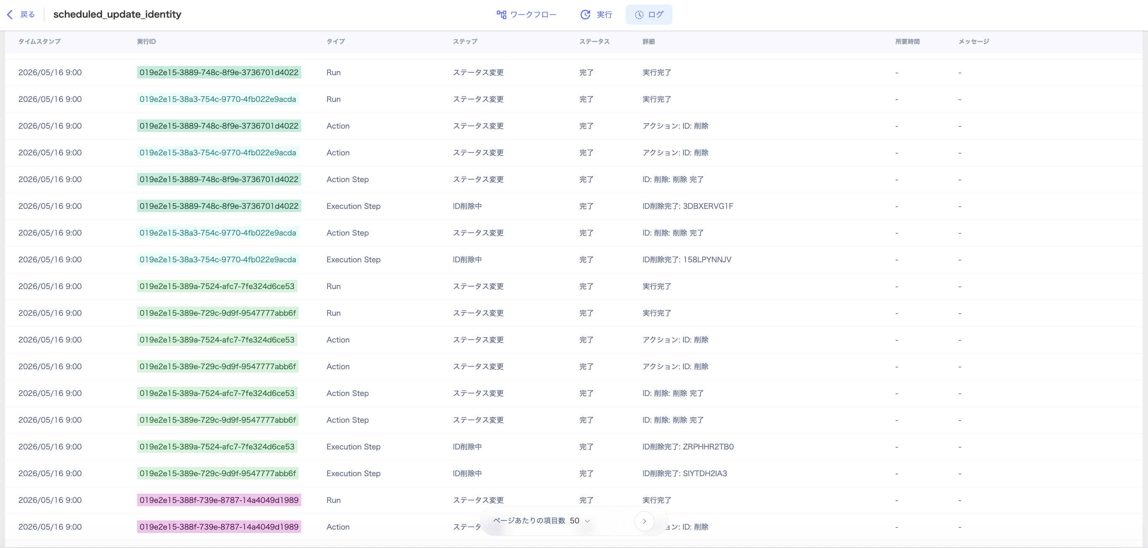The width and height of the screenshot is (1148, 548).
Task: Click ID削除中 step in 3DBXERVG1F row
Action: tap(467, 206)
